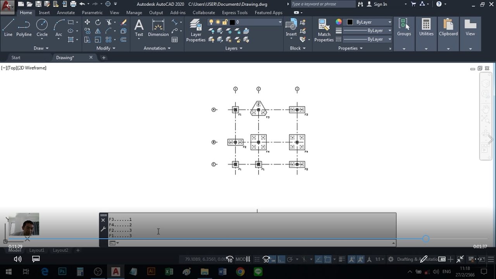The width and height of the screenshot is (496, 279).
Task: Close the Drawing* file tab
Action: [91, 57]
